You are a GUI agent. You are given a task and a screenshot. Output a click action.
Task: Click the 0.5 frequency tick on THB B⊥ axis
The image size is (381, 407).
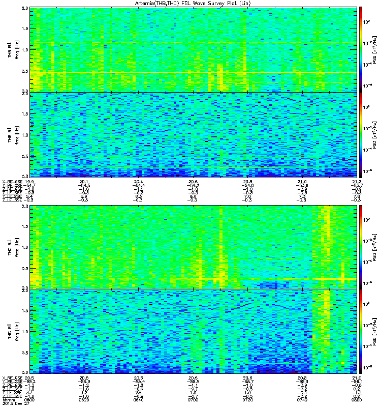(x=25, y=71)
